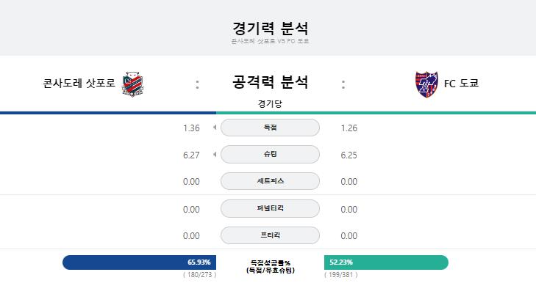Select the 득점 stat pill

tap(270, 128)
